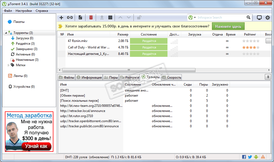Collapse the Торренты (3) tree node
The height and width of the screenshot is (162, 274).
6,33
